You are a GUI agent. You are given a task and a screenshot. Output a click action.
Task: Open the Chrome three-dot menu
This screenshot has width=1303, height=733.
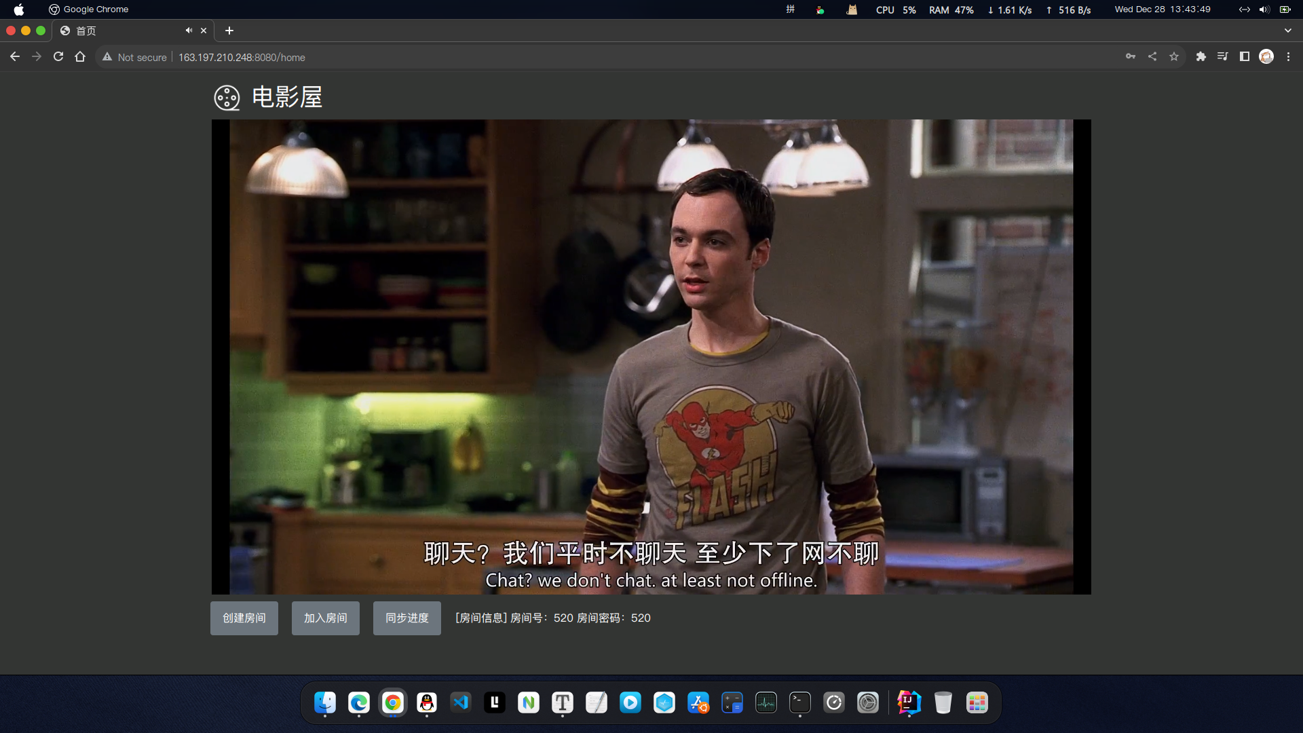pos(1288,57)
